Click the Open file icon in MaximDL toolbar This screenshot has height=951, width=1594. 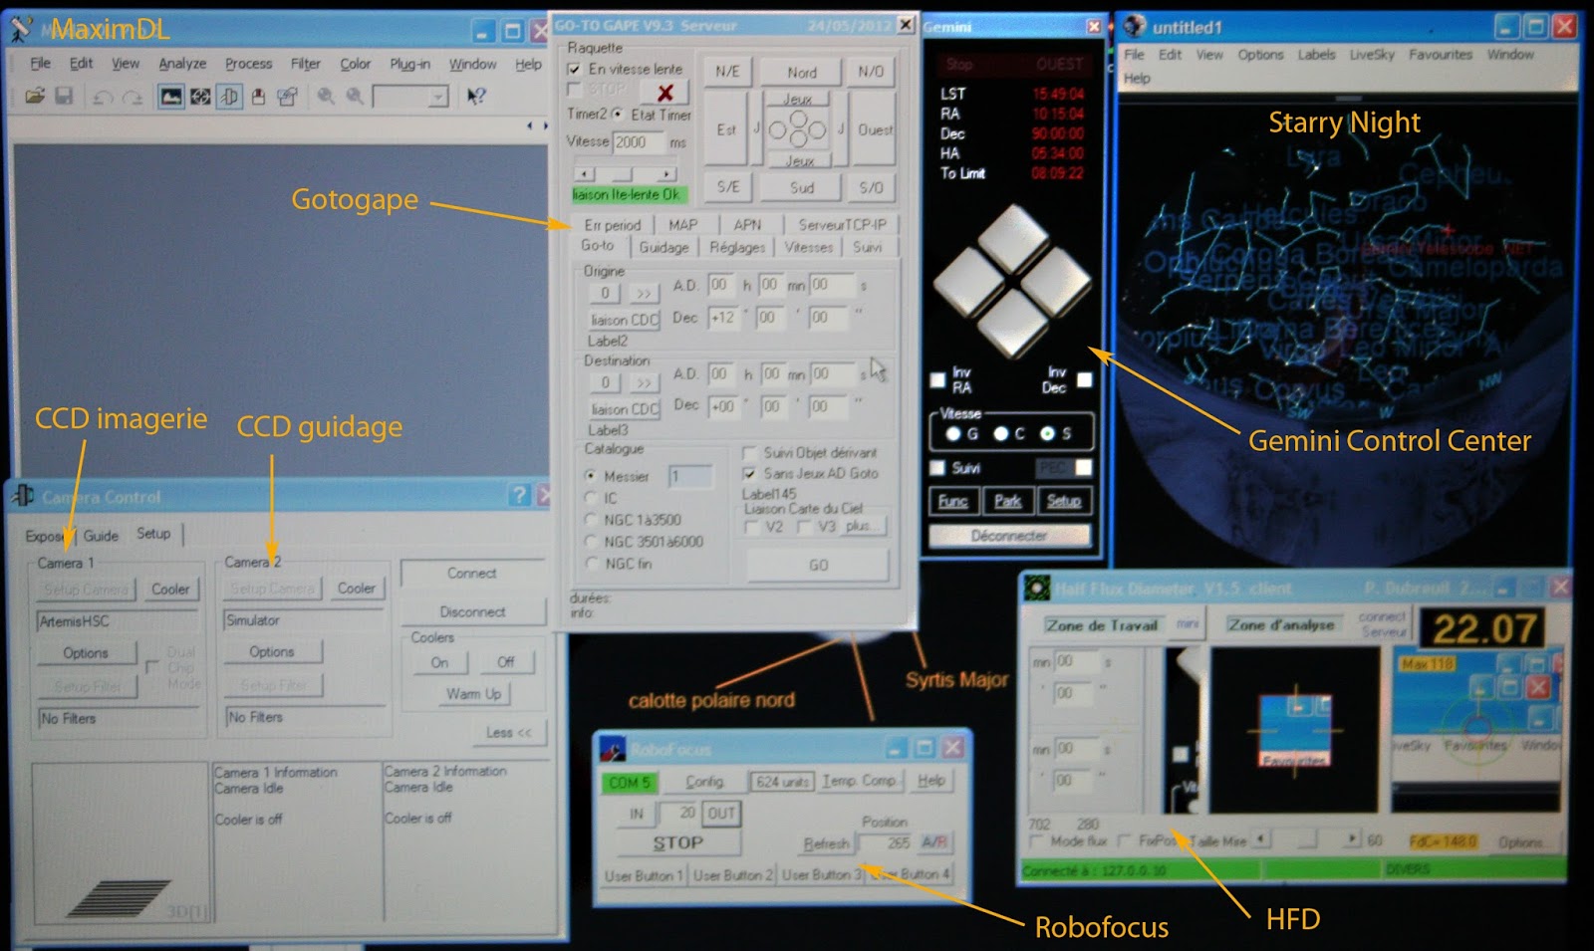(x=35, y=97)
